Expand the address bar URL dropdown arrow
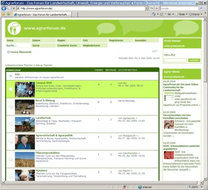This screenshot has height=190, width=208. point(146,8)
